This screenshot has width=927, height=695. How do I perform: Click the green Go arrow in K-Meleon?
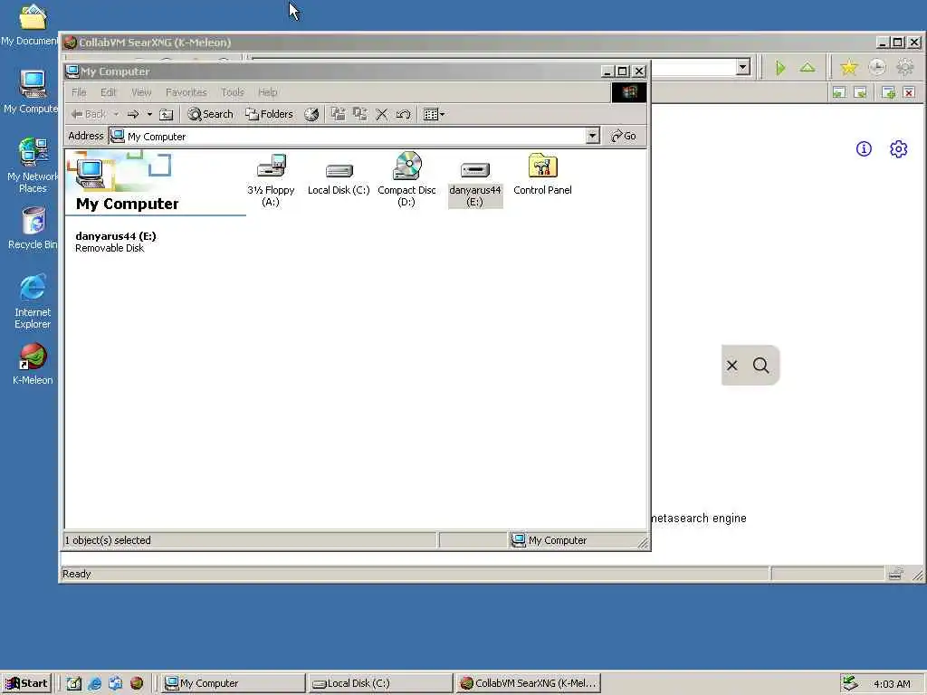coord(780,68)
